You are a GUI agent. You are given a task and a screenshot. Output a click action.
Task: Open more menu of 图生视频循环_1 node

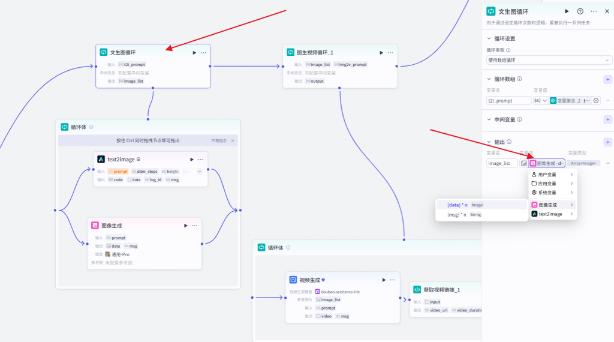pyautogui.click(x=390, y=52)
